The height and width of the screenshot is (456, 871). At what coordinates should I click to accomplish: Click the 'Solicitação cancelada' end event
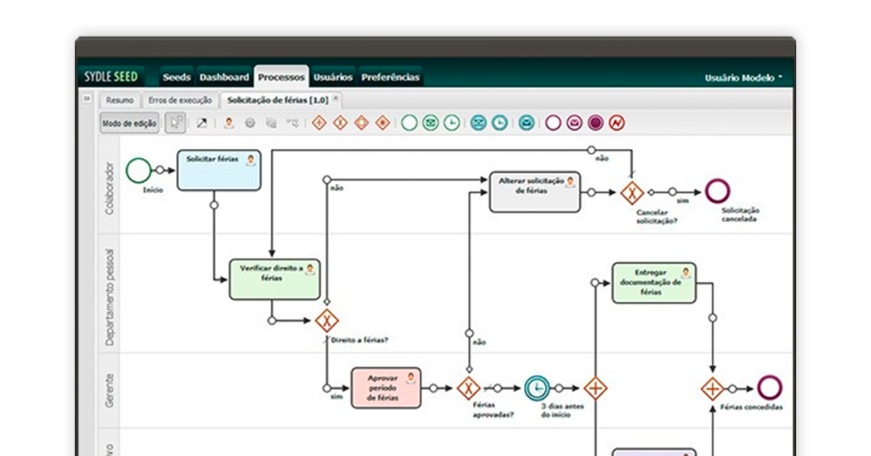[718, 191]
